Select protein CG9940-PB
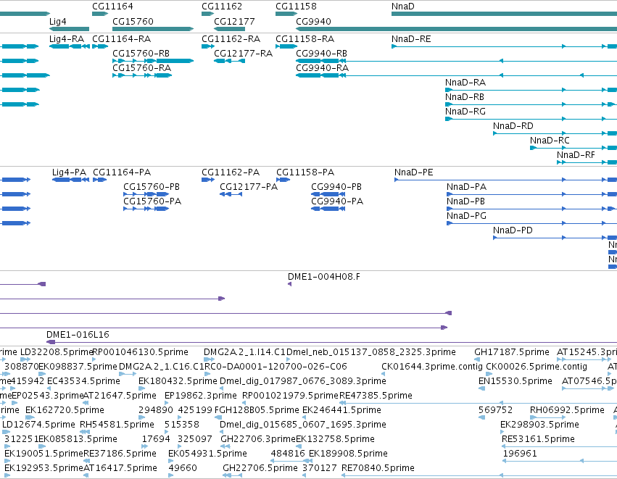617x479 pixels. [x=328, y=194]
